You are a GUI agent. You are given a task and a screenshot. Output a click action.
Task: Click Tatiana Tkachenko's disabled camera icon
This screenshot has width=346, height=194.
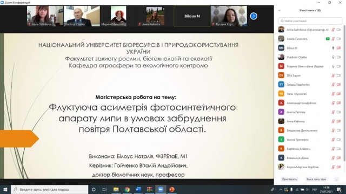point(339,85)
